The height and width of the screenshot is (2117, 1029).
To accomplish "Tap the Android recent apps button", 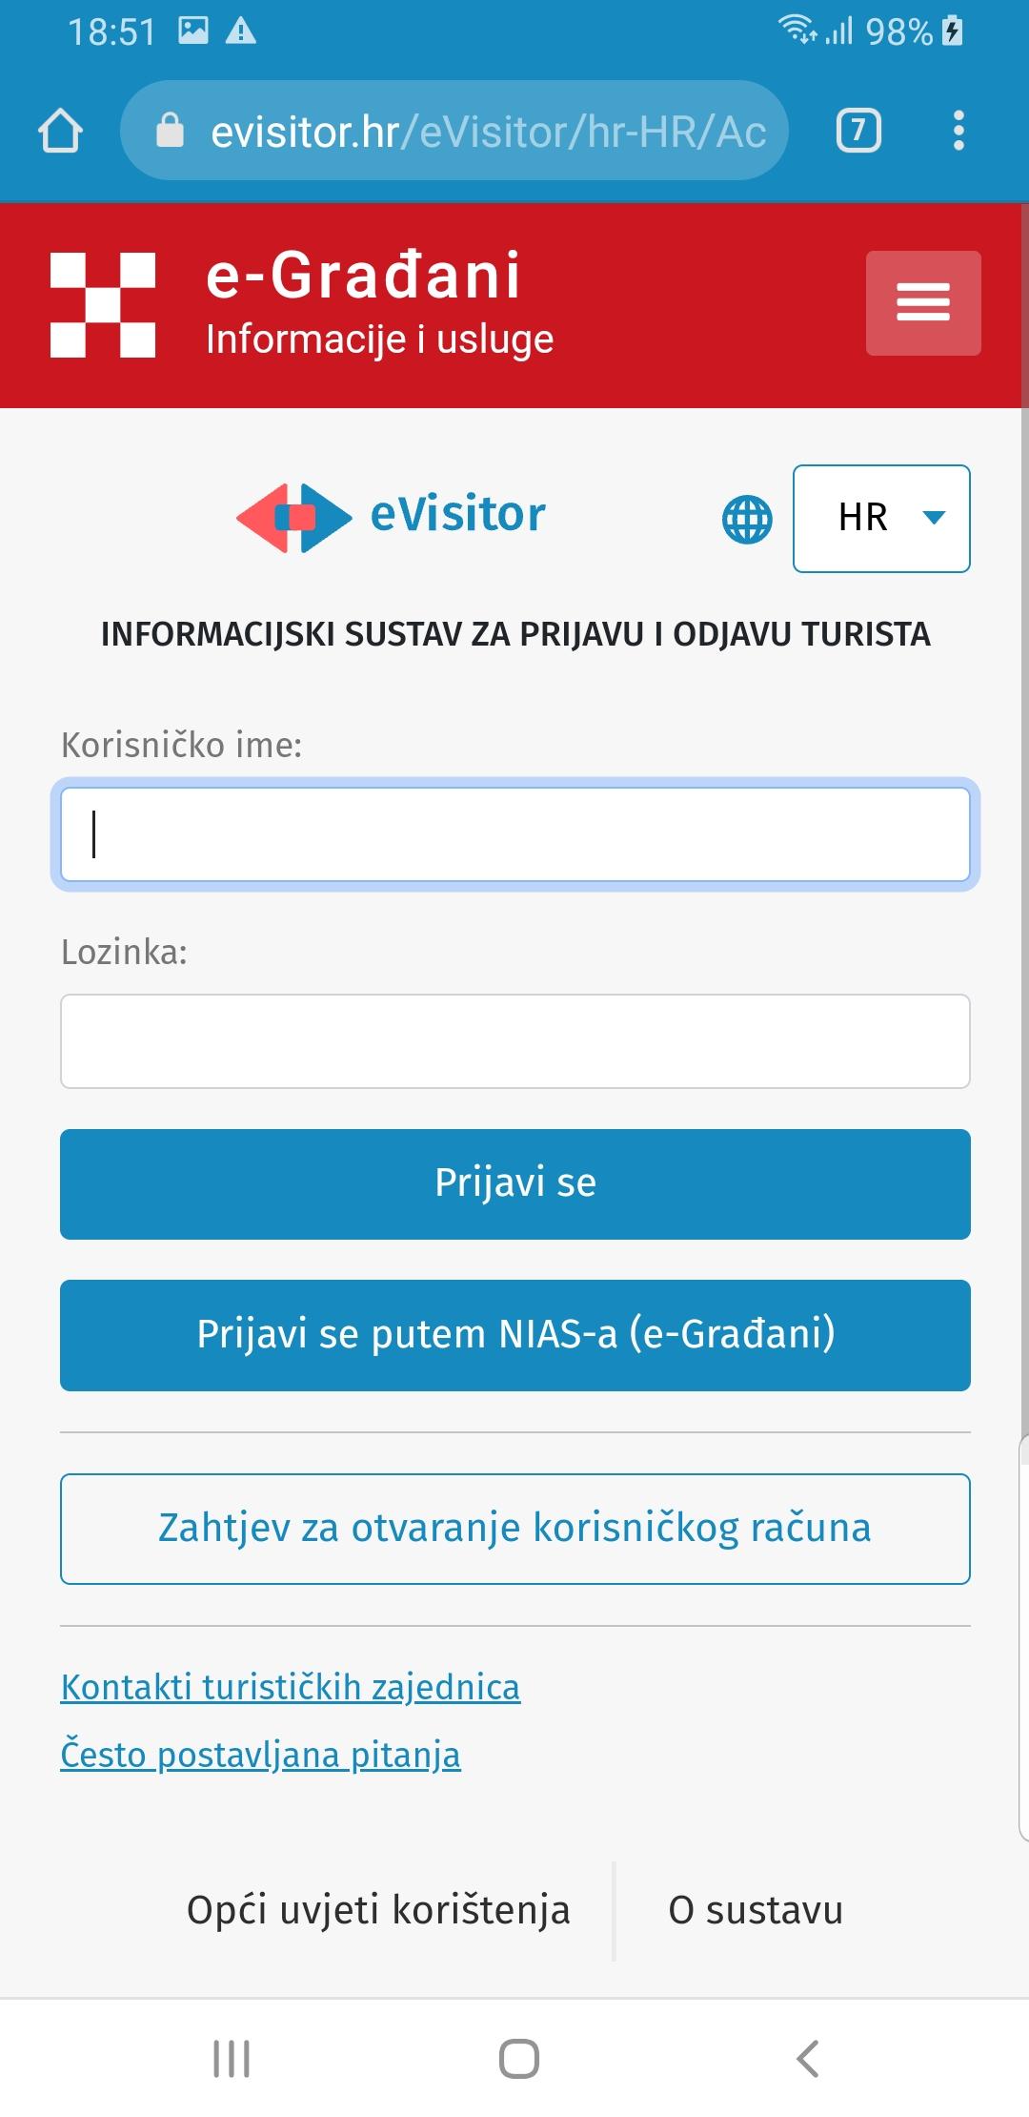I will pyautogui.click(x=232, y=2059).
